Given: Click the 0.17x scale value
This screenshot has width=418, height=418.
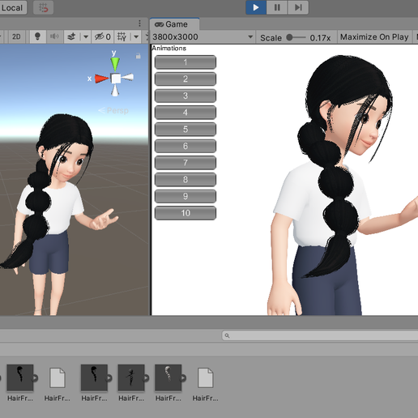Looking at the screenshot, I should pos(320,38).
